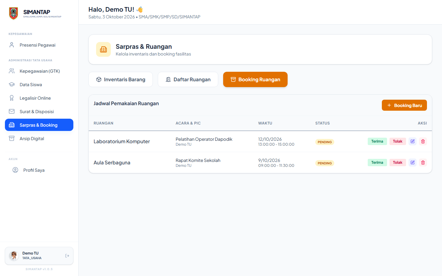Image resolution: width=442 pixels, height=276 pixels.
Task: Click the RUANGAN column header
Action: [x=103, y=123]
